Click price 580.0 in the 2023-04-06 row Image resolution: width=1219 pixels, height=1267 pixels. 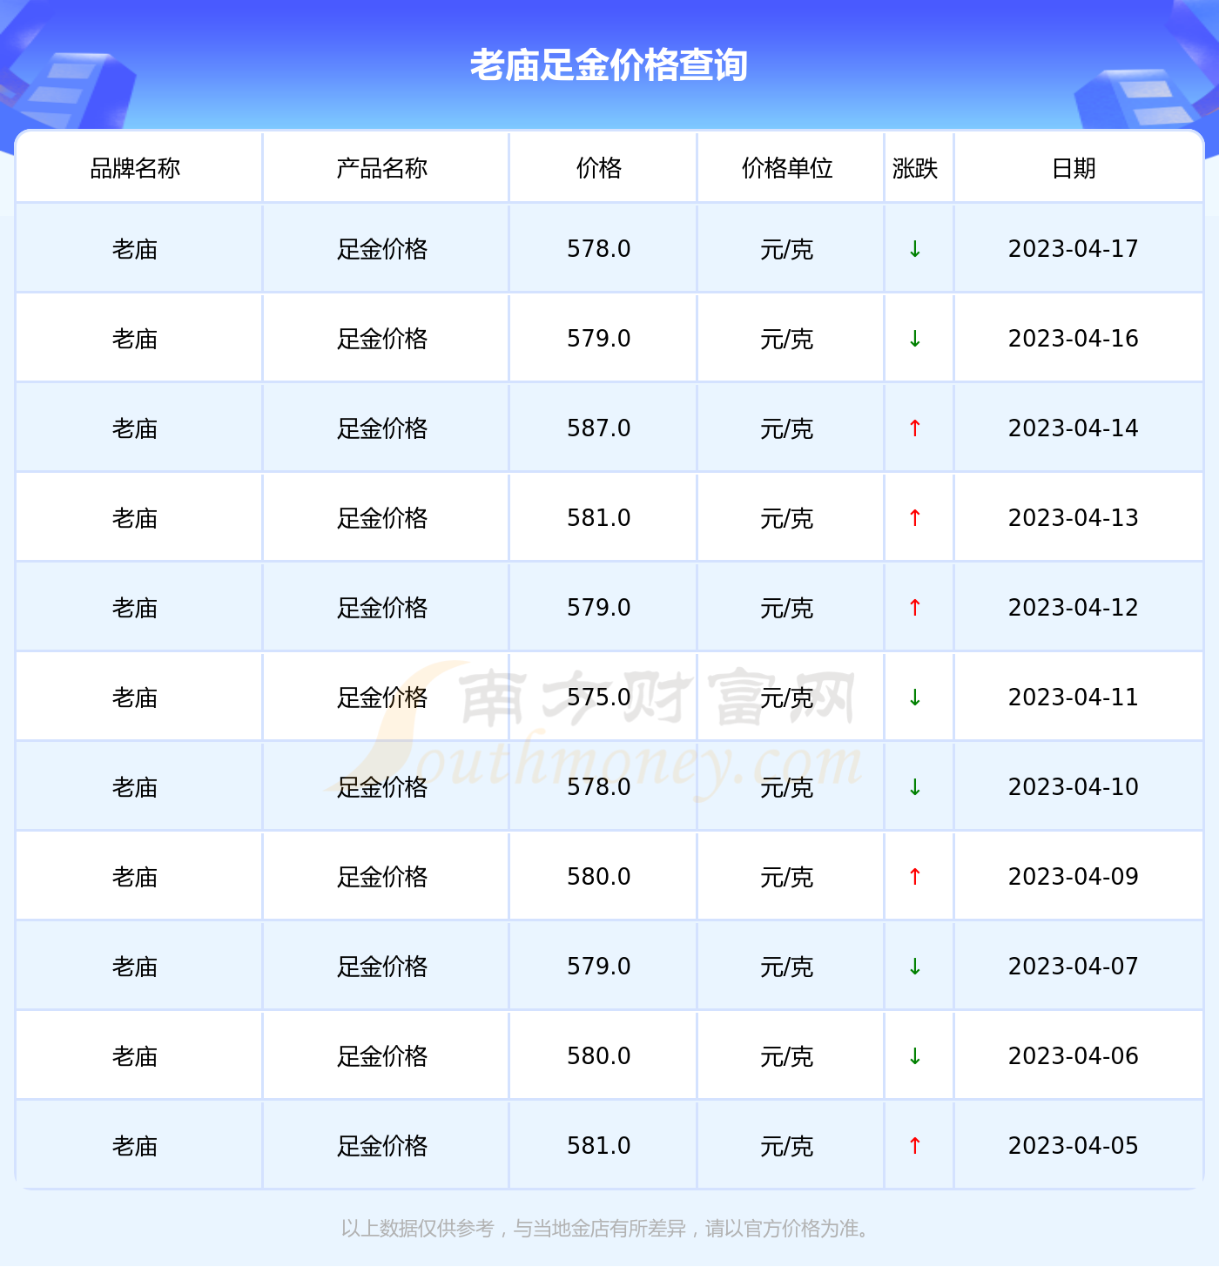[599, 1056]
